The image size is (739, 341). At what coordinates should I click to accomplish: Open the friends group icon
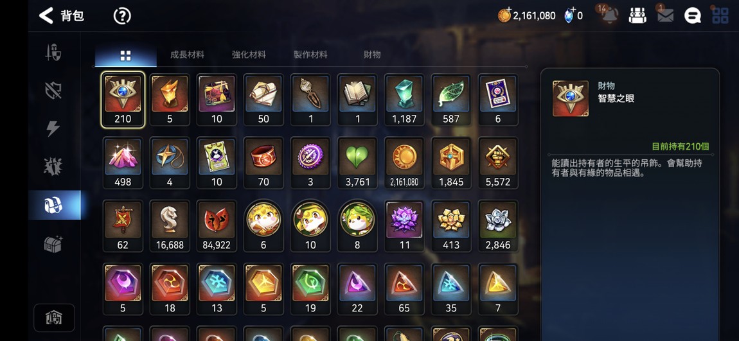tap(637, 16)
